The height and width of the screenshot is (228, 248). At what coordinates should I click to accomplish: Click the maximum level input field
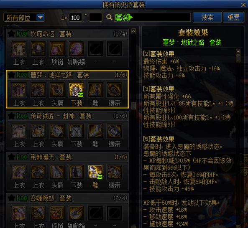coord(95,17)
